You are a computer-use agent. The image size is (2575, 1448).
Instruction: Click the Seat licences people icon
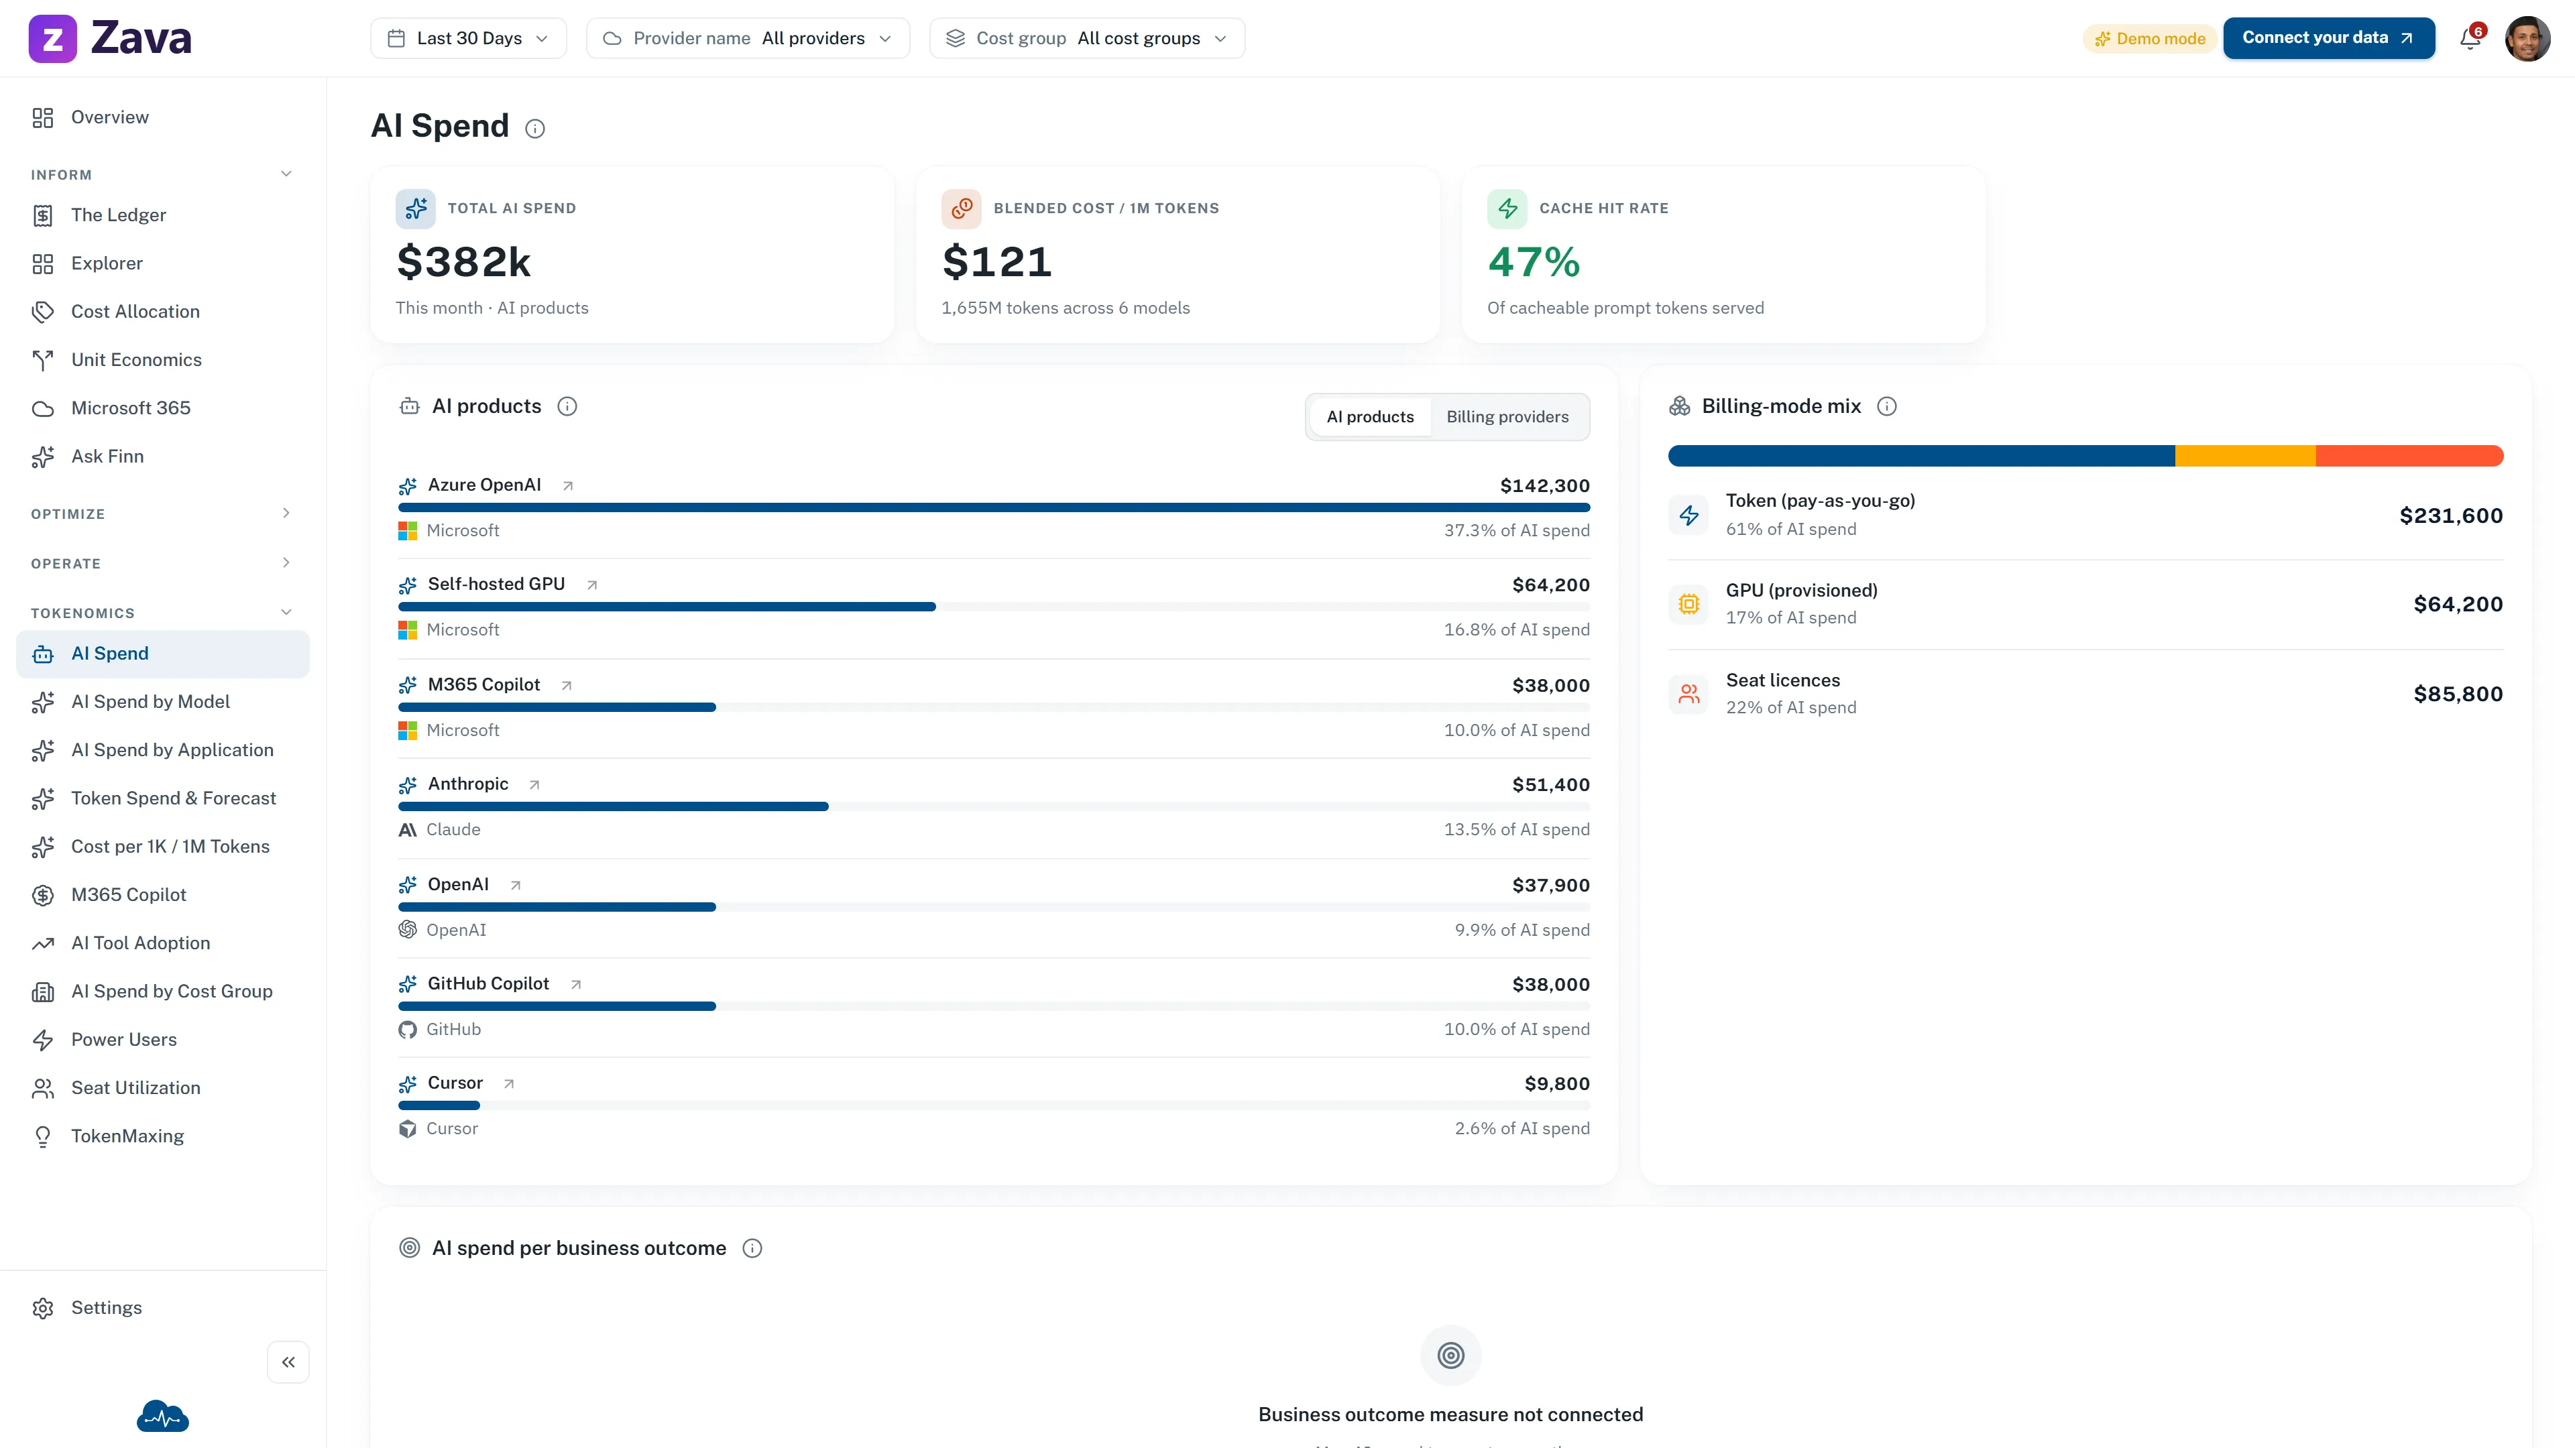1689,694
